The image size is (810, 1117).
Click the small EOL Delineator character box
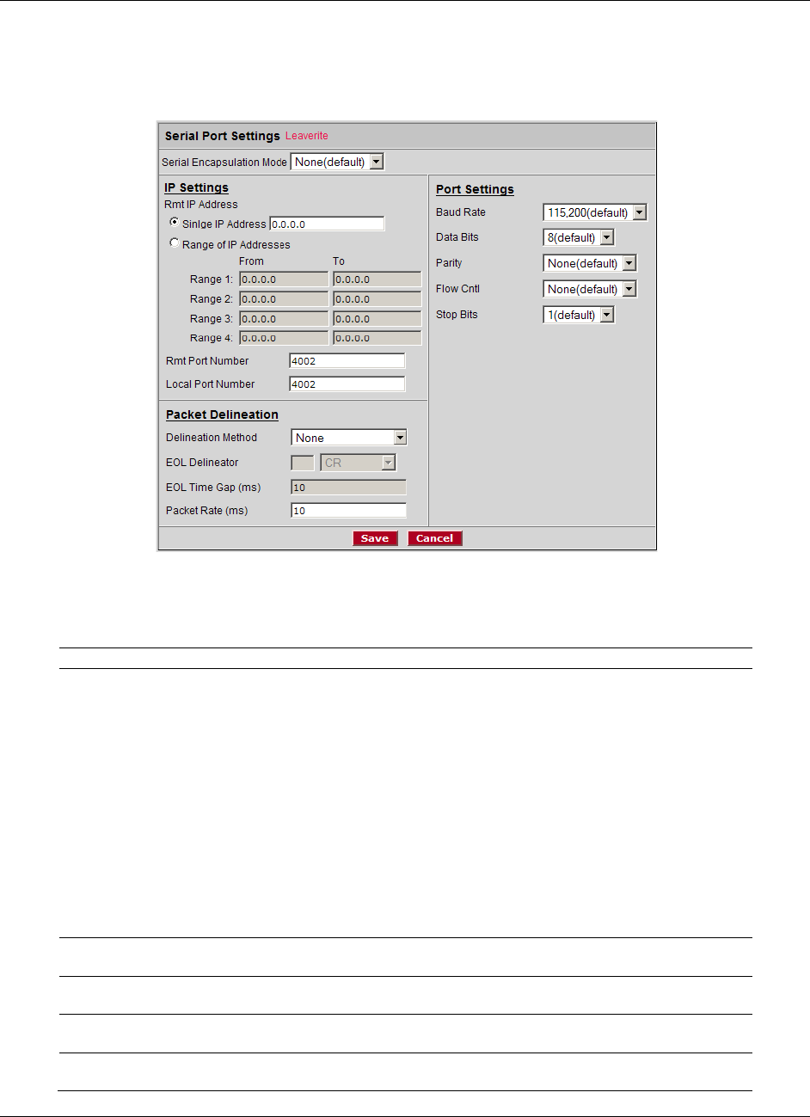303,463
